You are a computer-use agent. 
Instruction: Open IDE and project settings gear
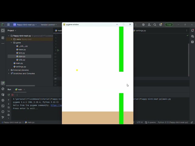tap(161, 25)
